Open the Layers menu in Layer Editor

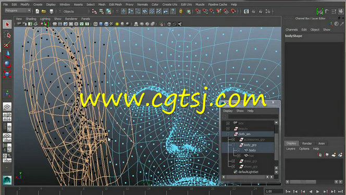[291, 149]
